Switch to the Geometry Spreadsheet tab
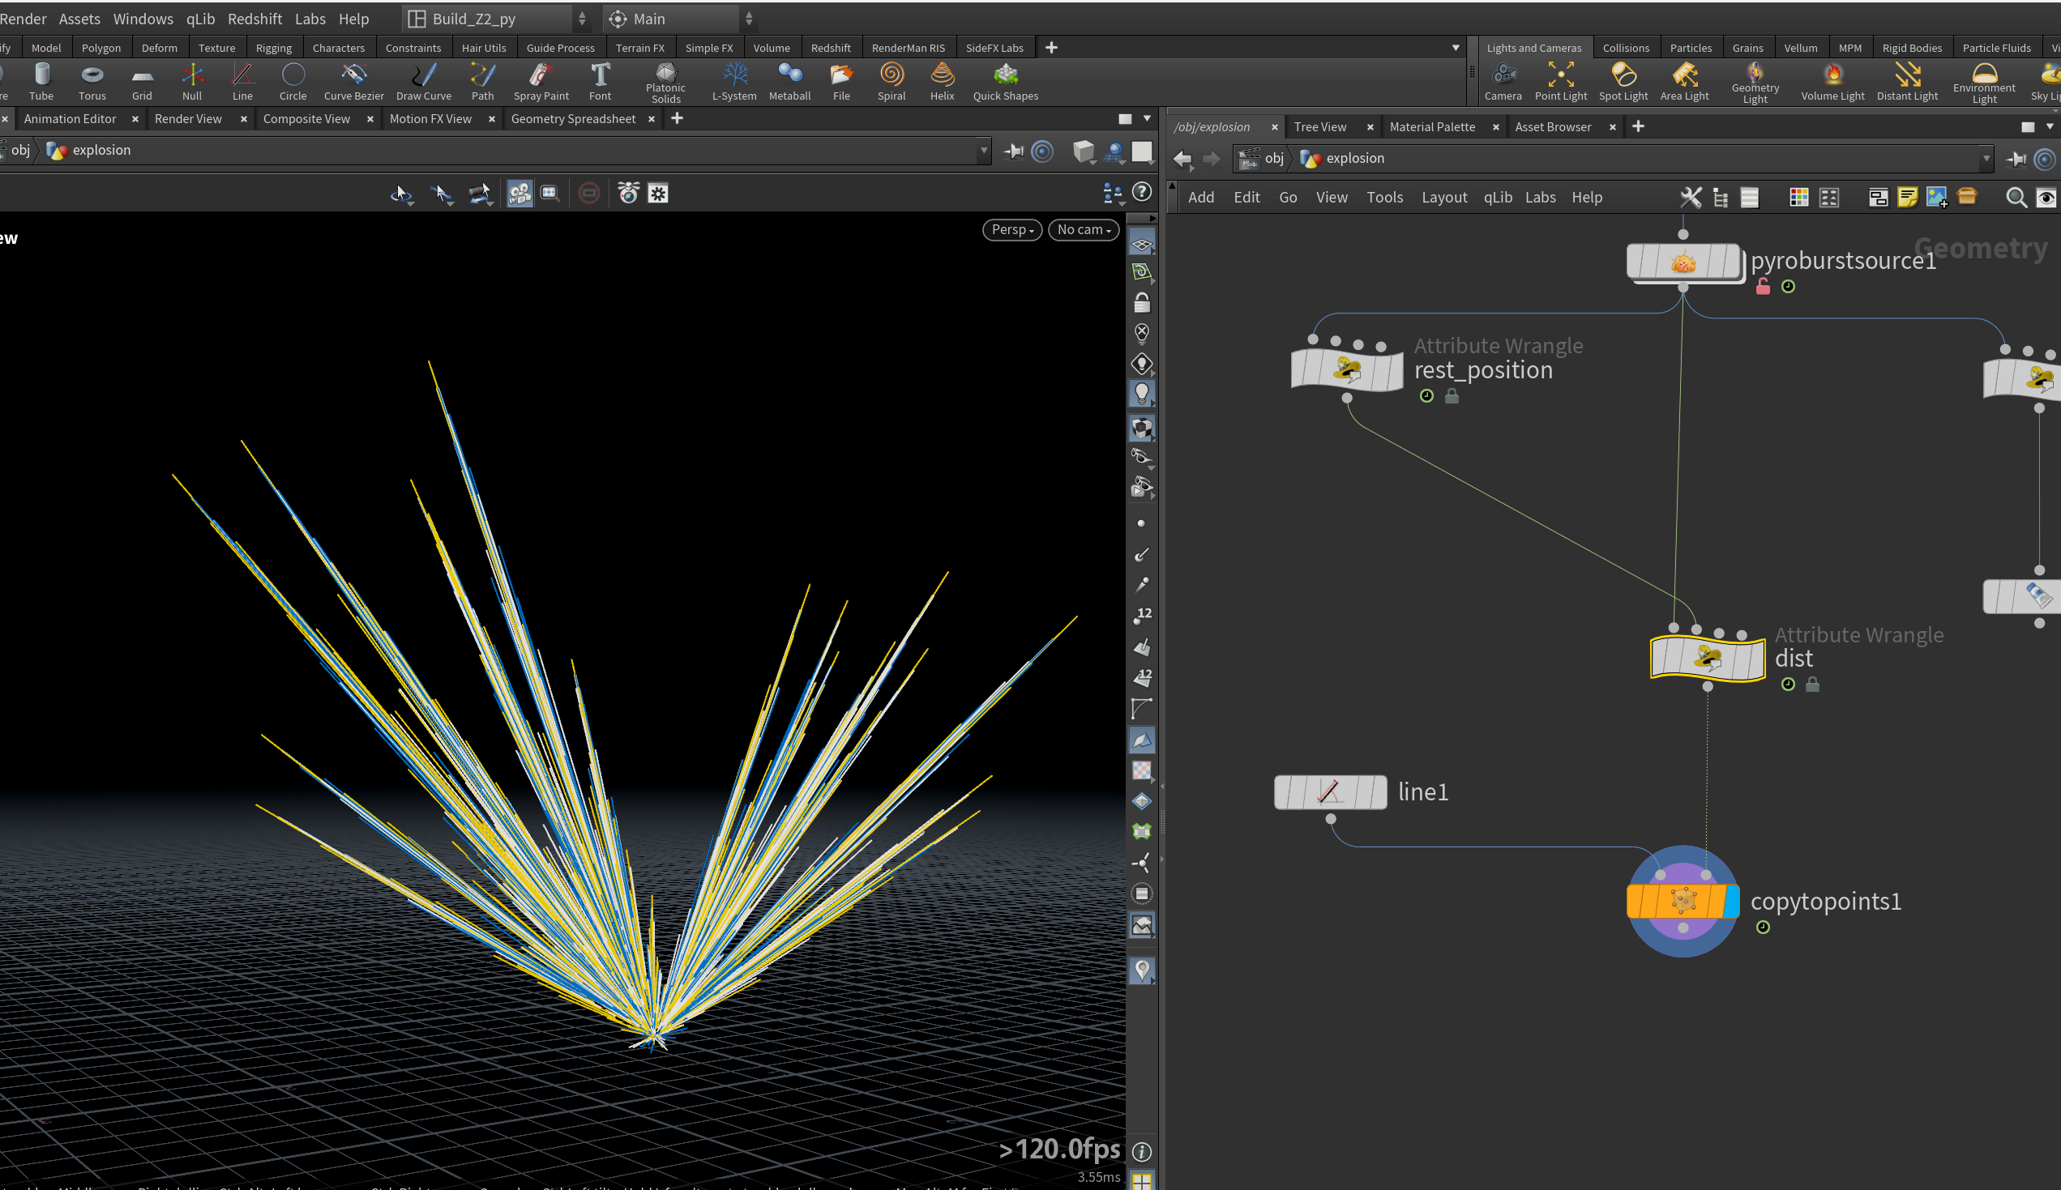Screen dimensions: 2061x1190 tap(573, 118)
